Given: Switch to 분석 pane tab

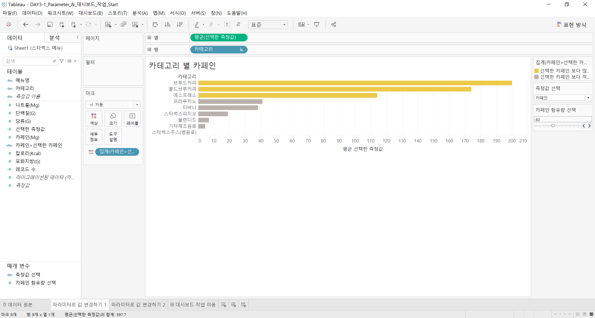Looking at the screenshot, I should pos(55,38).
